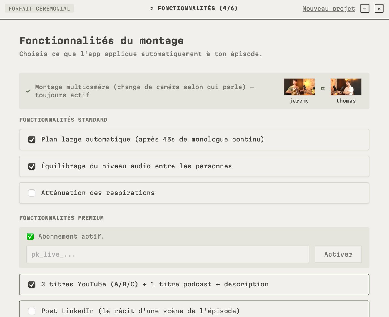Select the jeremy camera thumbnail
Image resolution: width=389 pixels, height=317 pixels.
299,87
